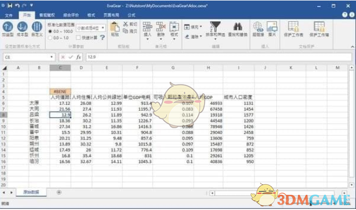
Task: Insert a picture (图片) icon
Action: [x=272, y=27]
